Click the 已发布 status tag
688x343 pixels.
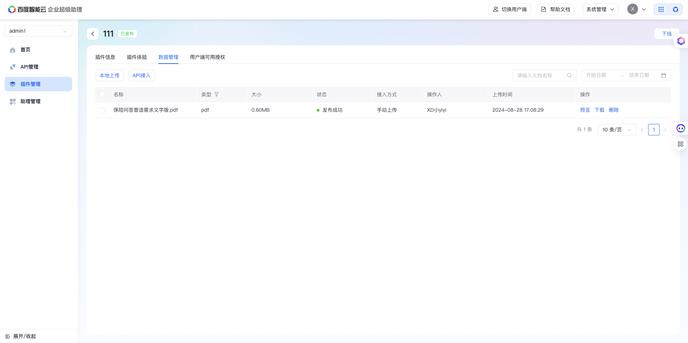pos(127,34)
